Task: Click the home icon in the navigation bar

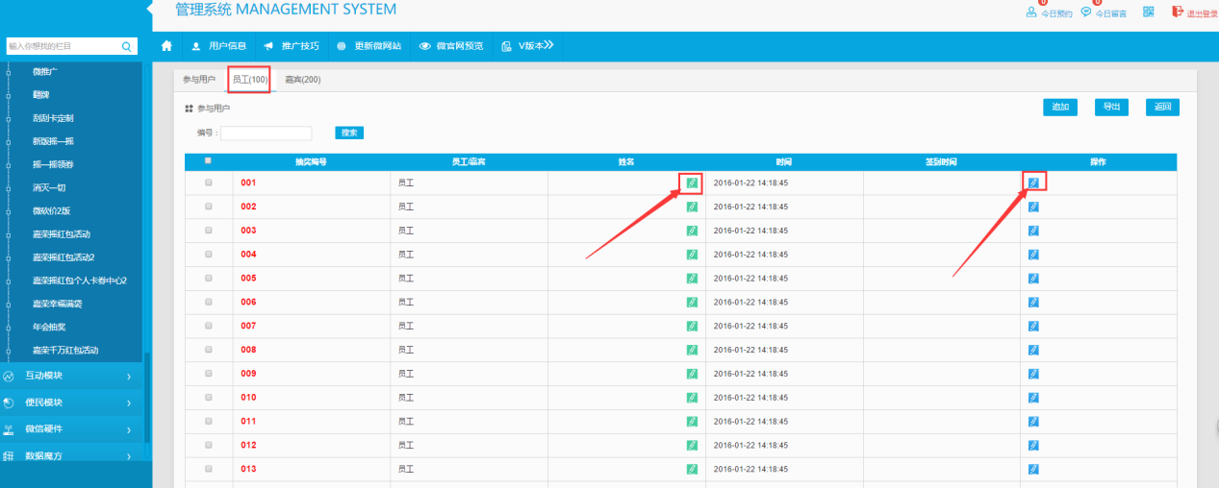Action: [x=166, y=46]
